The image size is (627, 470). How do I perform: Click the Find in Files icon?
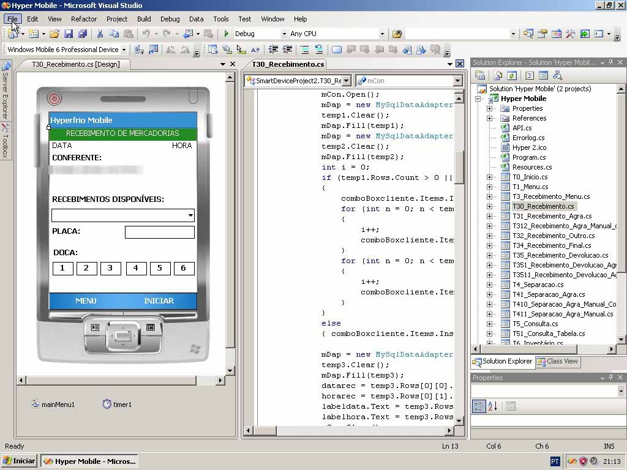pyautogui.click(x=397, y=34)
